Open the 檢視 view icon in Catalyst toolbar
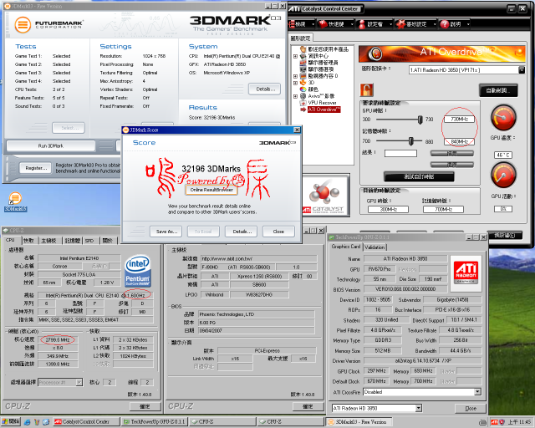Screen dimensions: 535x428 [x=292, y=24]
